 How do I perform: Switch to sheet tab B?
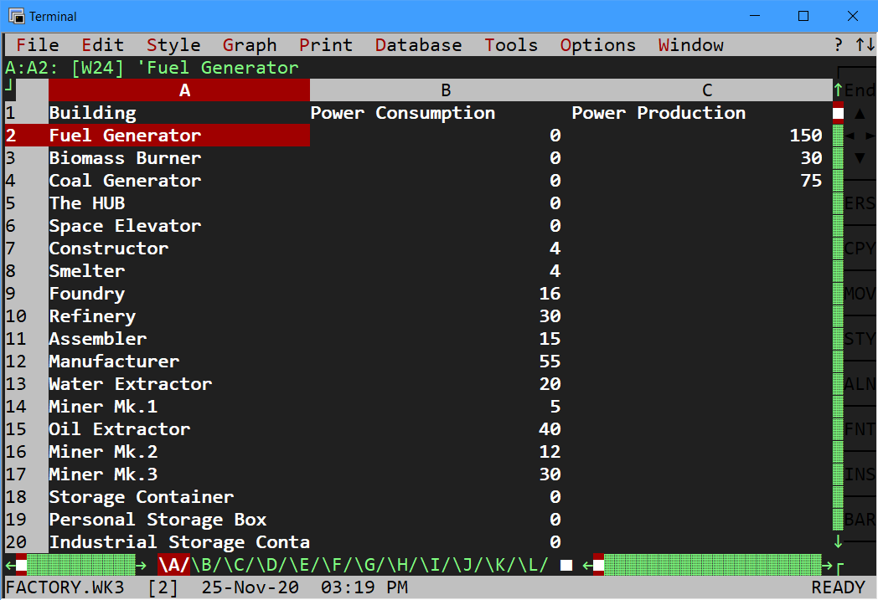coord(206,565)
